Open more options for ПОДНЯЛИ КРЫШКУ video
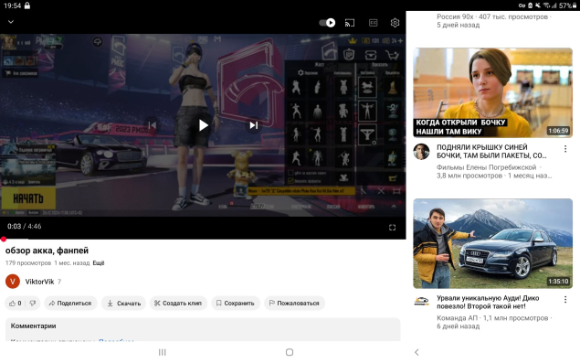Image resolution: width=580 pixels, height=363 pixels. [565, 149]
